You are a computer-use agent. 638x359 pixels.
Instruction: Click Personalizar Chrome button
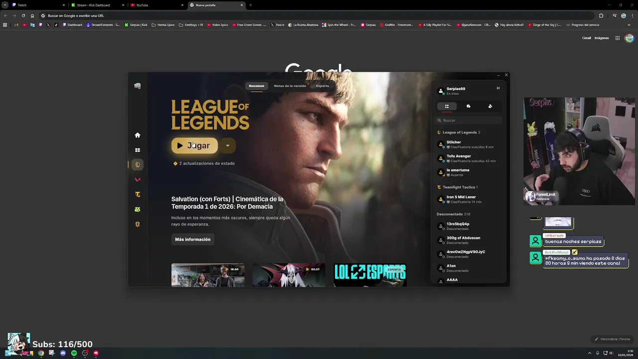[x=613, y=339]
